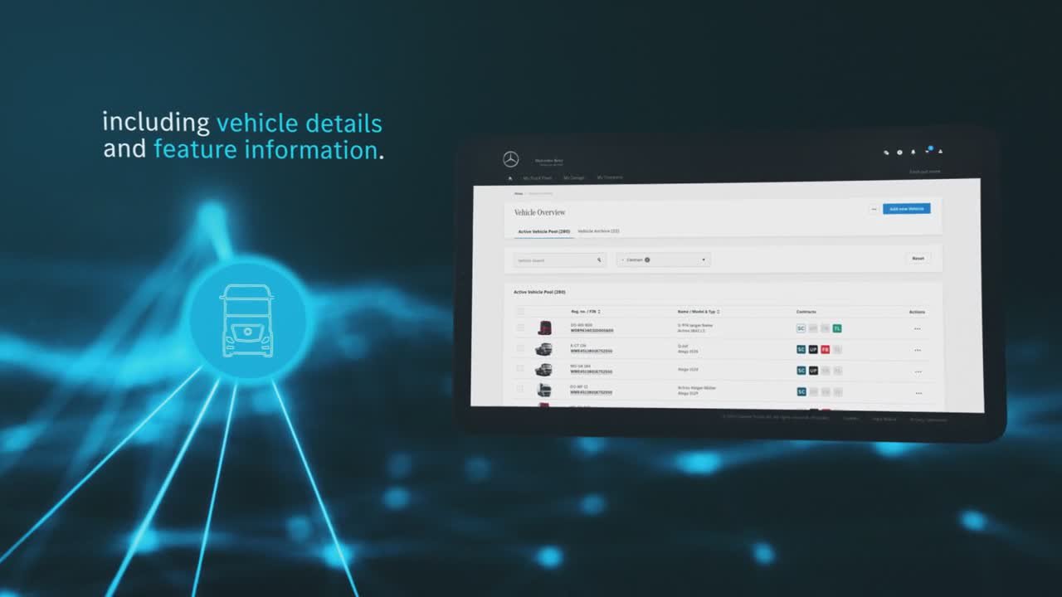Click into the Vehicle Search input field

coord(552,260)
